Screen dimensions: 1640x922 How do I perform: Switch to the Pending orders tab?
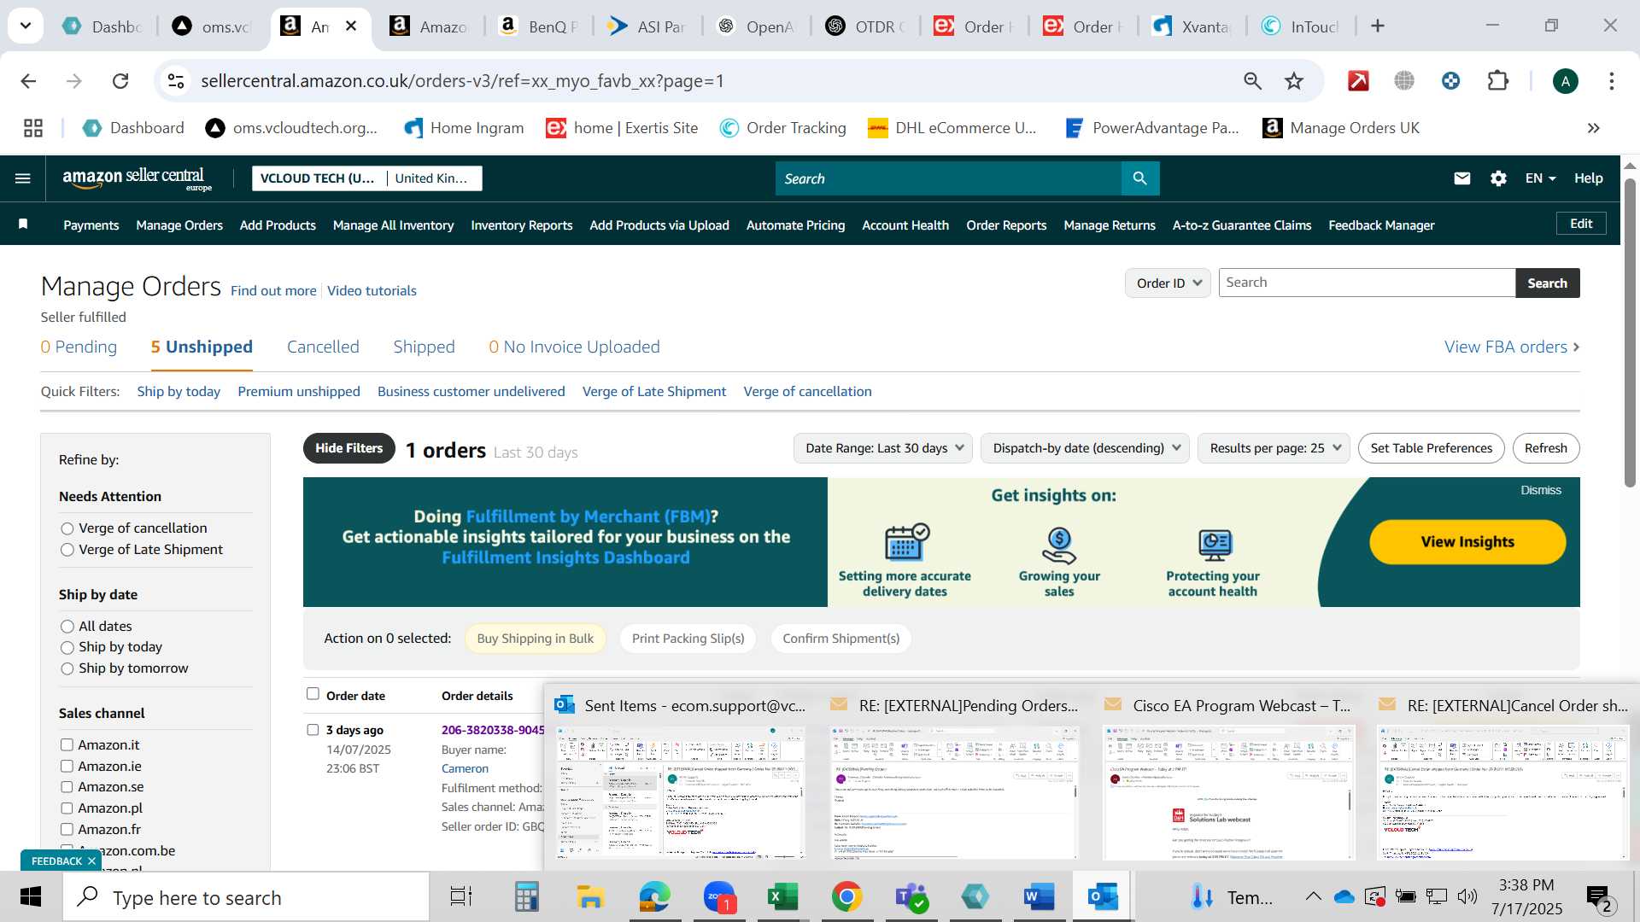click(79, 347)
